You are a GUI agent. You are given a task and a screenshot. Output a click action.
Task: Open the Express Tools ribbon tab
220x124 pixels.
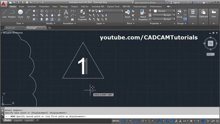113,7
